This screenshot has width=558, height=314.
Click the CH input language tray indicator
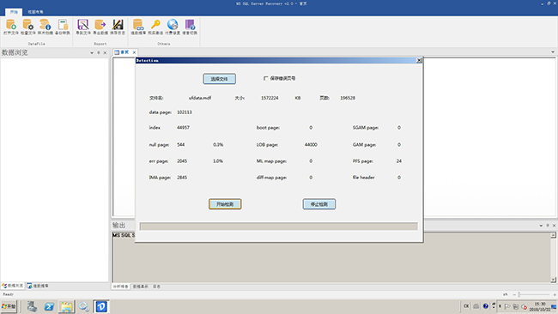click(x=466, y=306)
